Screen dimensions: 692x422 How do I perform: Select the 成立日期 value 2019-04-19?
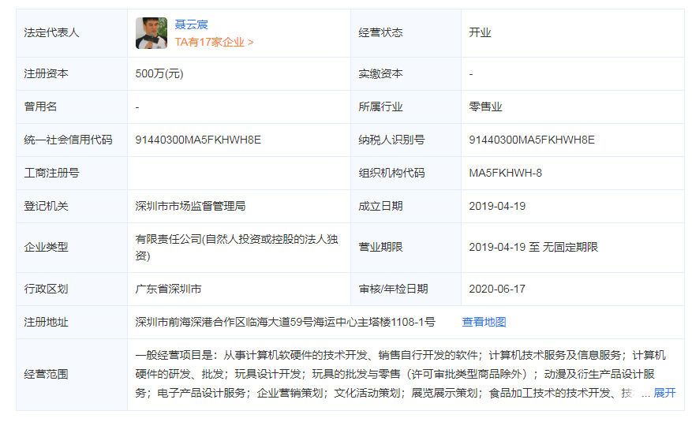[496, 206]
